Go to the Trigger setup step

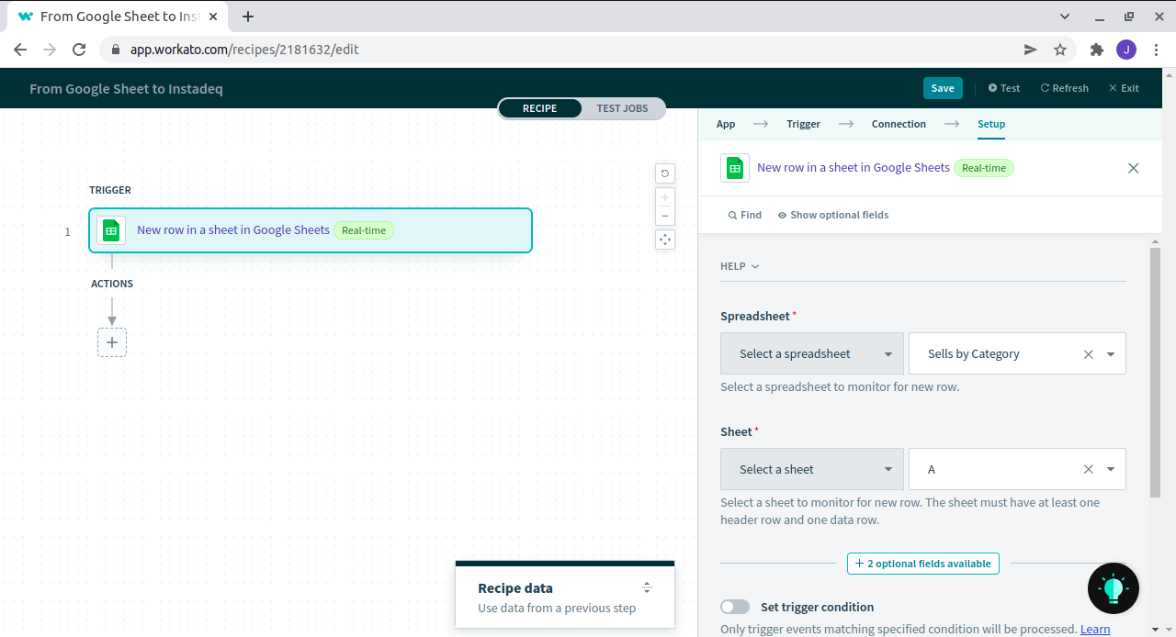[x=803, y=124]
